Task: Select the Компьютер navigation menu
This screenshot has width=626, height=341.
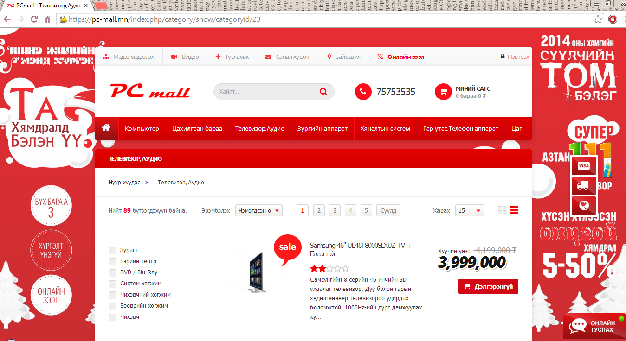Action: tap(142, 128)
